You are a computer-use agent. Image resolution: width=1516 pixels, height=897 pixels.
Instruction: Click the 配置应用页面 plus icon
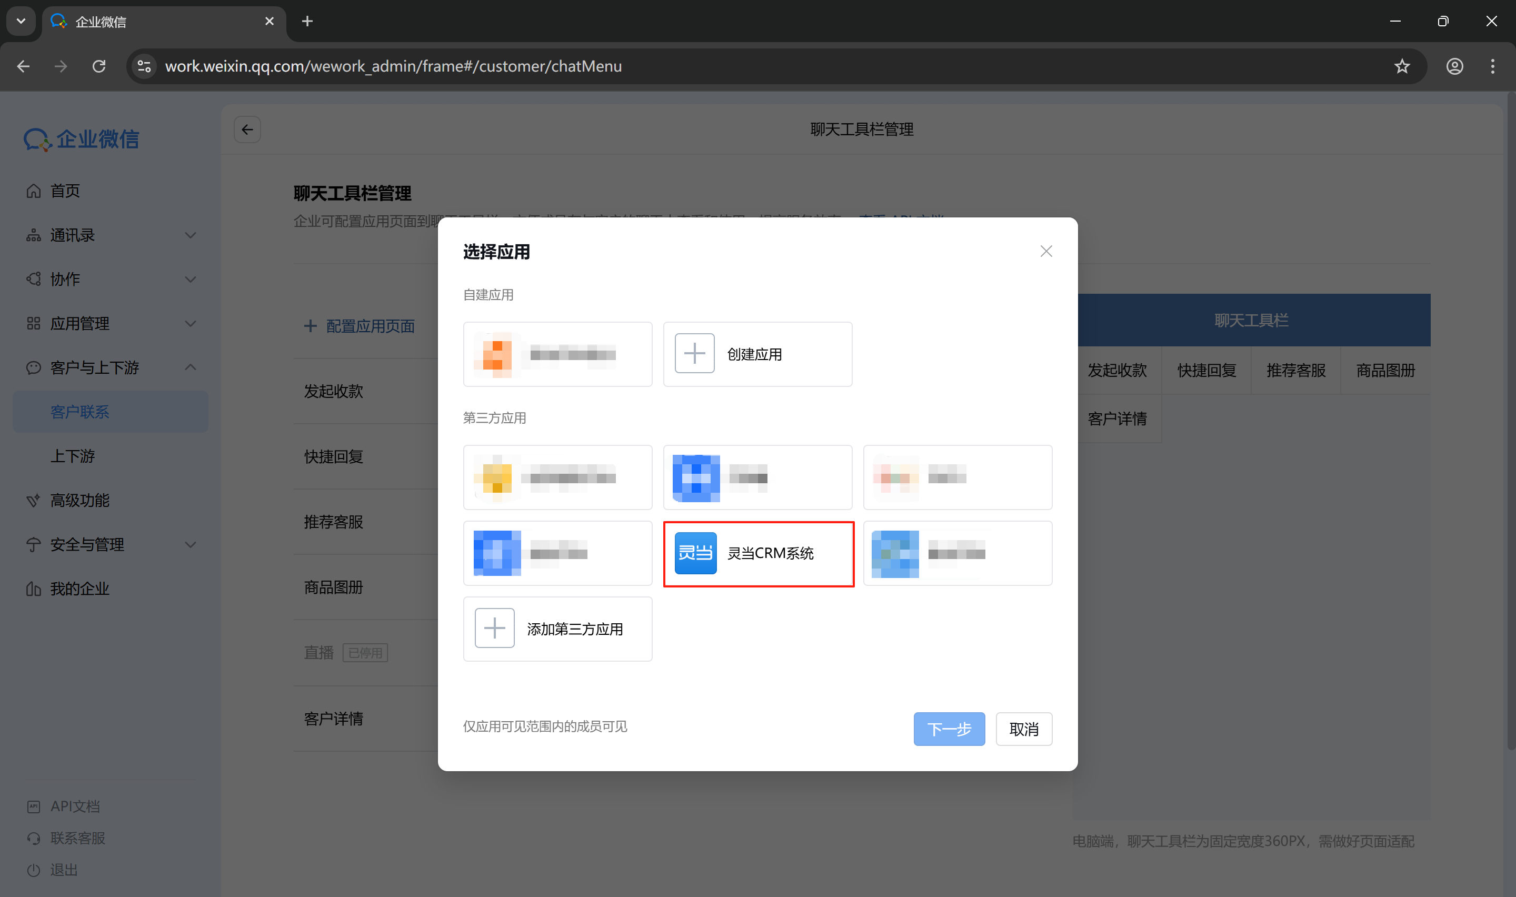311,326
